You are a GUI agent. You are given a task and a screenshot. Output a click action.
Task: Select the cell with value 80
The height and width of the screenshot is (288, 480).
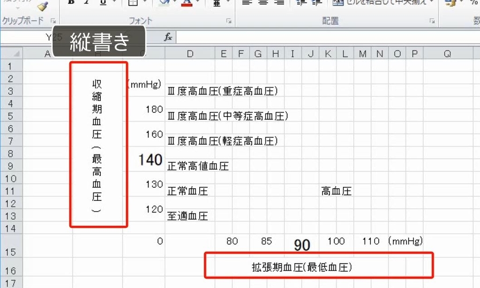click(232, 241)
